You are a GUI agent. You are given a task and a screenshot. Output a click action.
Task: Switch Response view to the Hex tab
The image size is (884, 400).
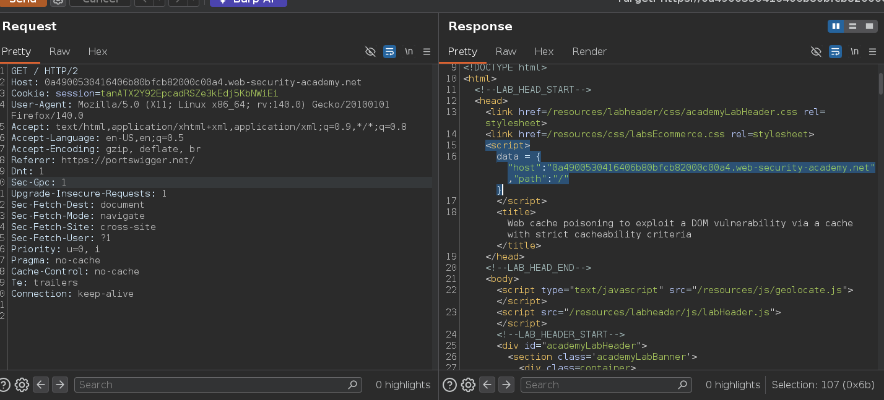point(544,51)
